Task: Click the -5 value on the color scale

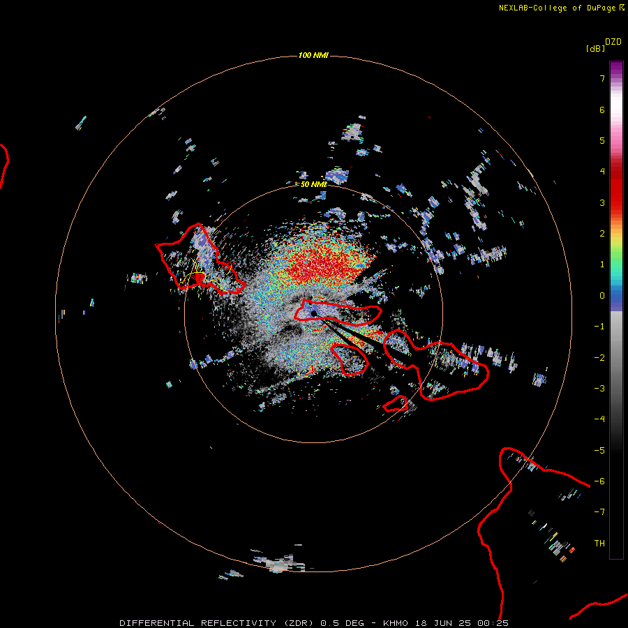Action: [599, 451]
